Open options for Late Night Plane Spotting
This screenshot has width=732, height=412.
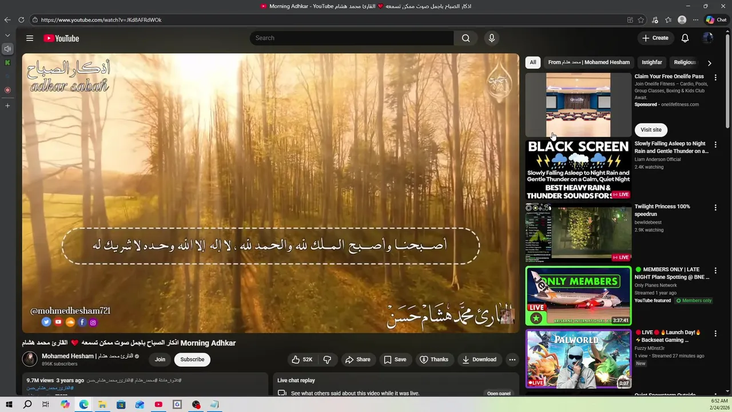point(715,270)
